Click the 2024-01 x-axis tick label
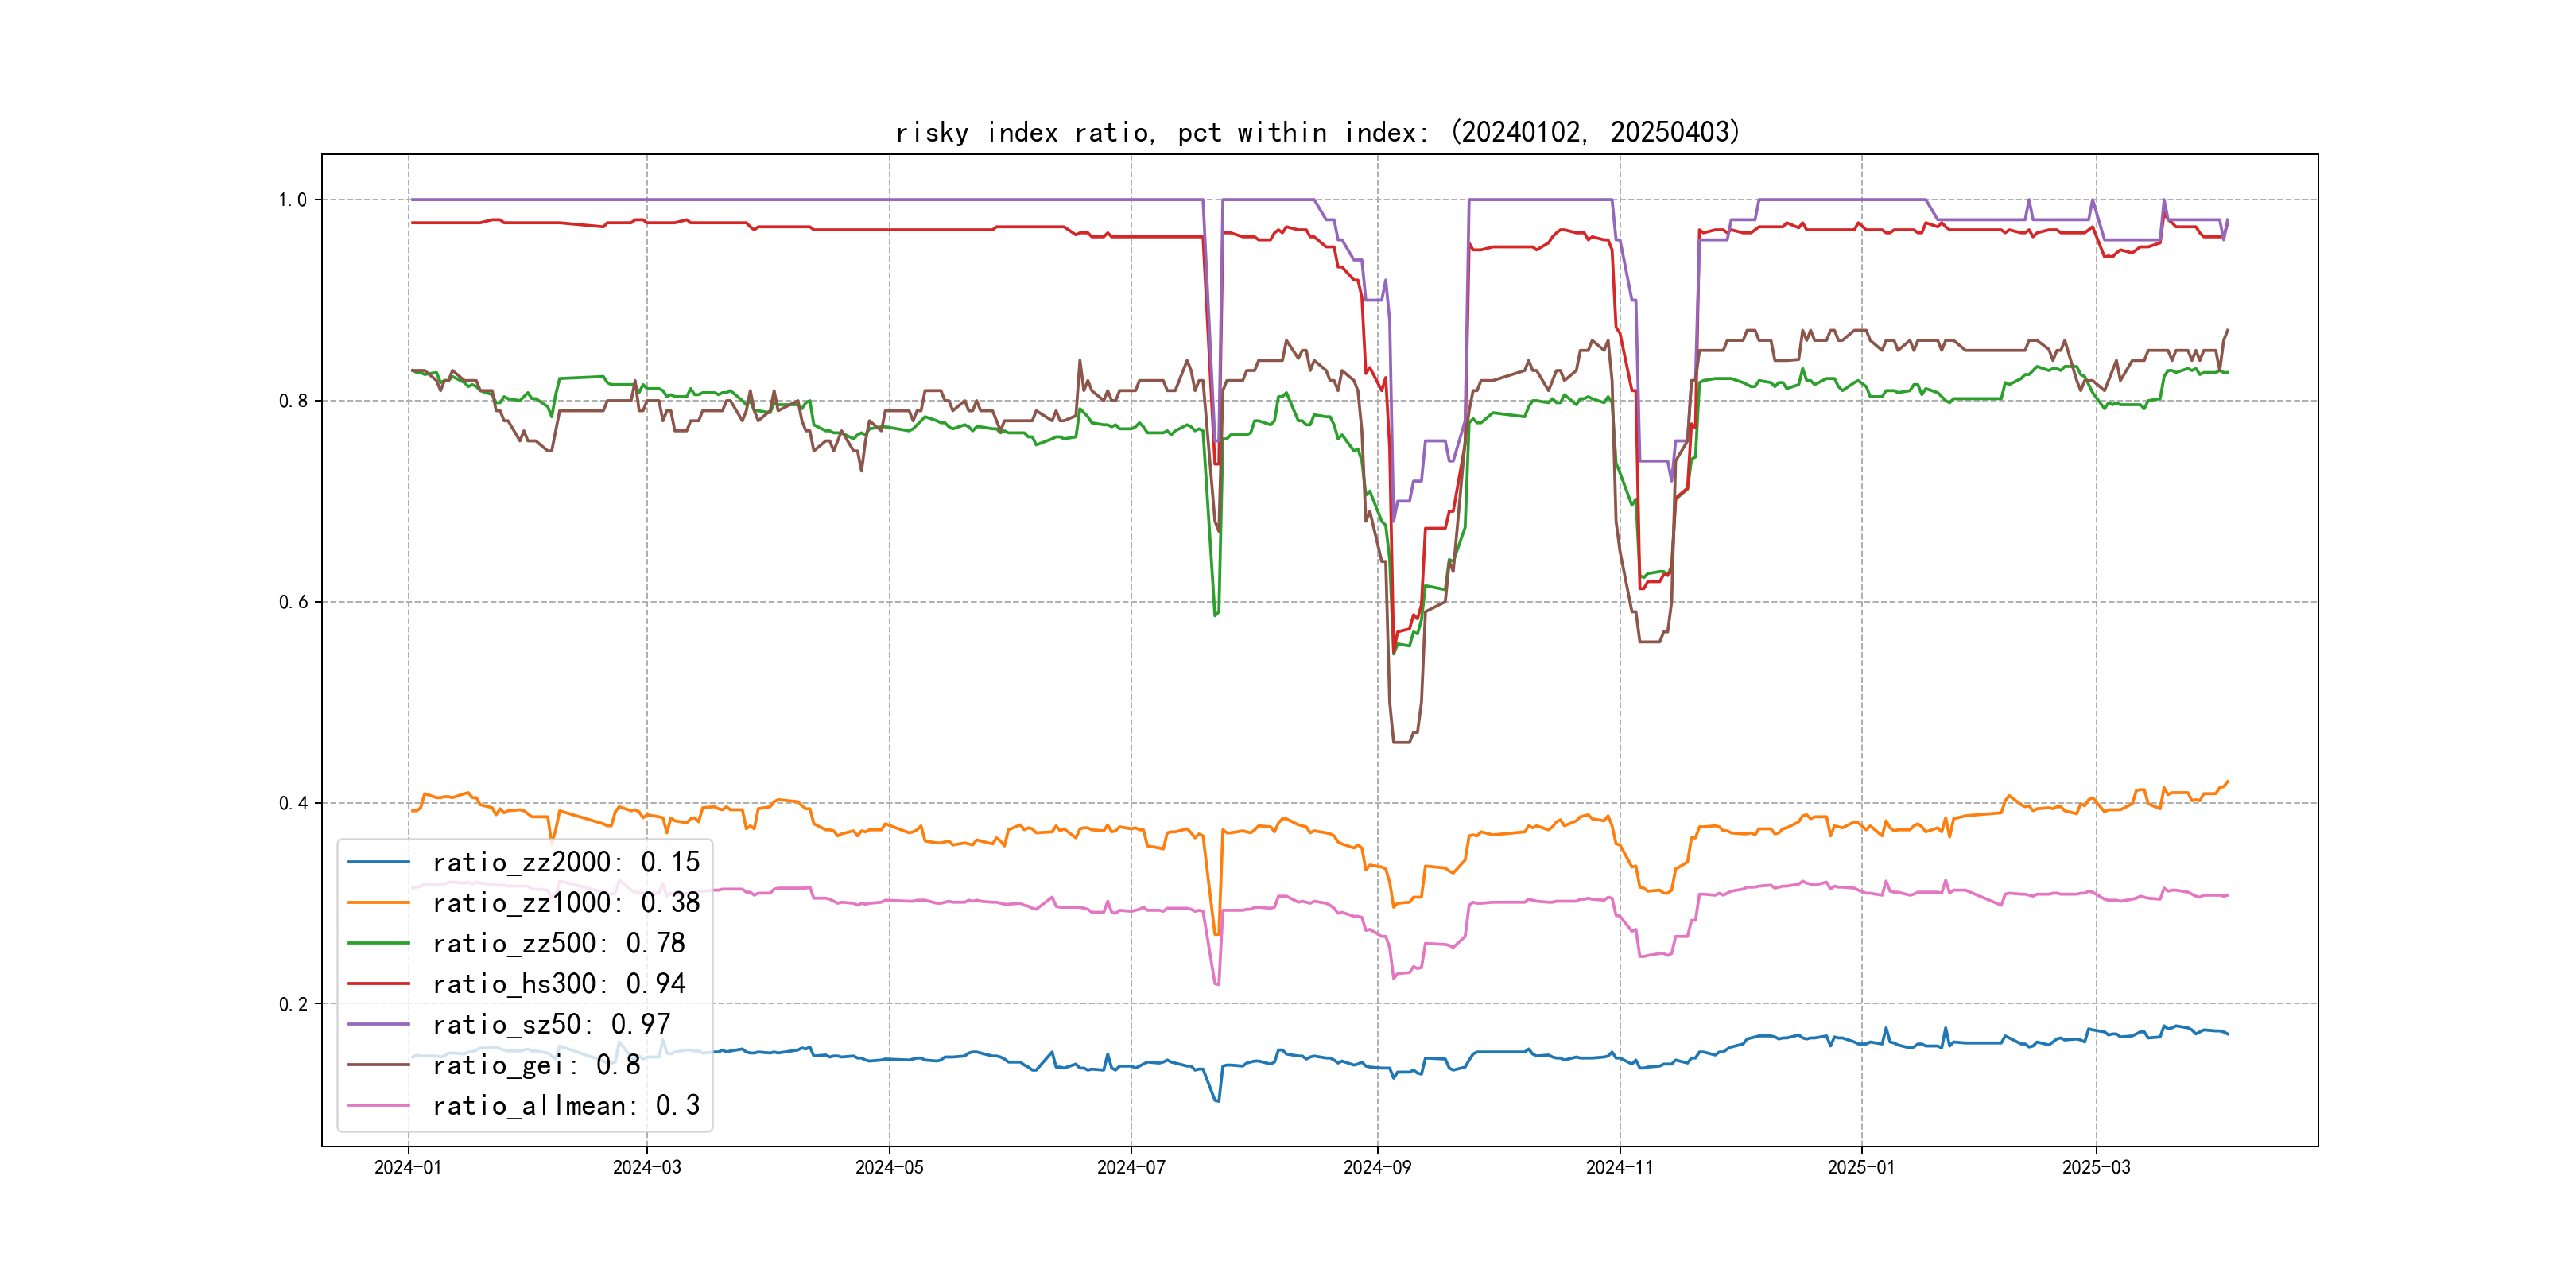 [x=408, y=1167]
